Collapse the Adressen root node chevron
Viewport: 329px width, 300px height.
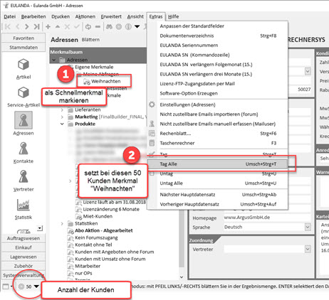point(54,60)
